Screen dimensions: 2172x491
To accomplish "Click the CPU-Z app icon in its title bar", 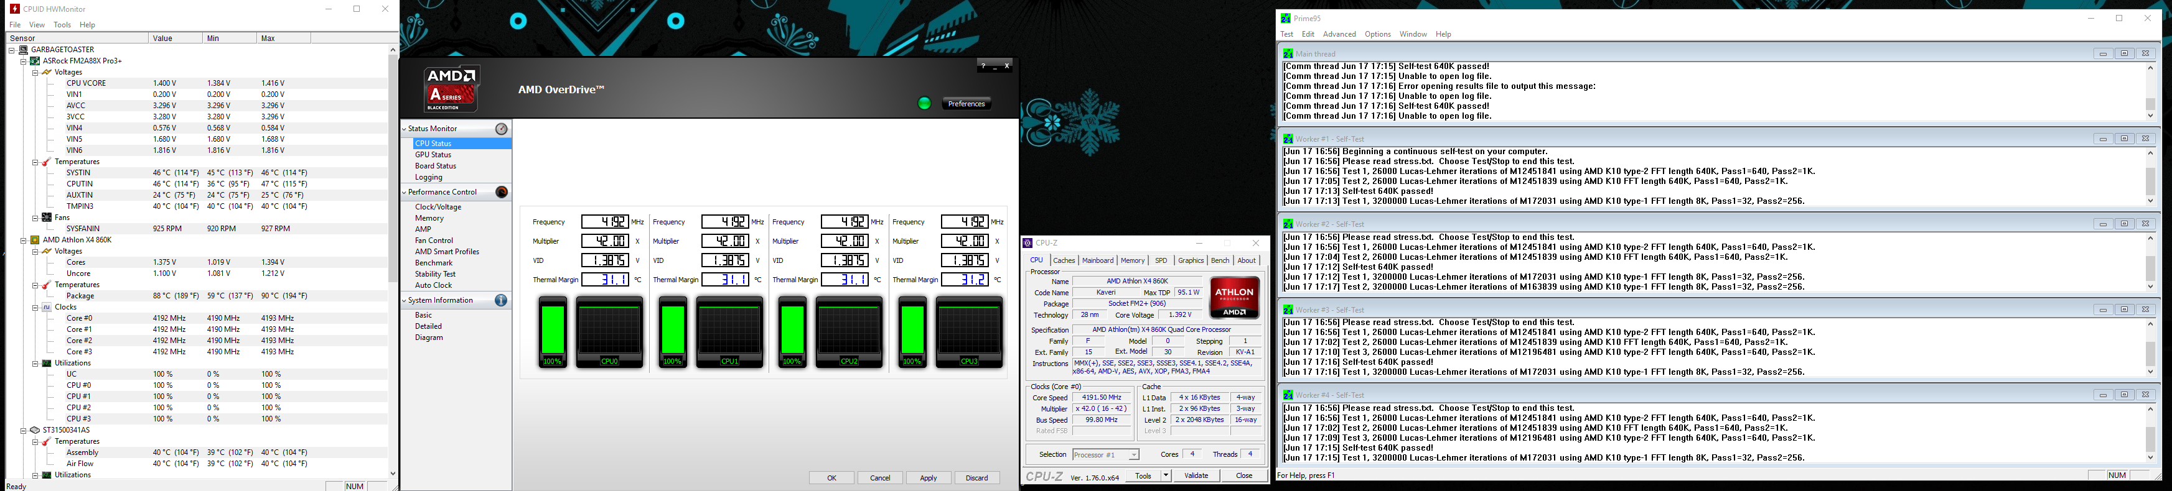I will pyautogui.click(x=1028, y=244).
